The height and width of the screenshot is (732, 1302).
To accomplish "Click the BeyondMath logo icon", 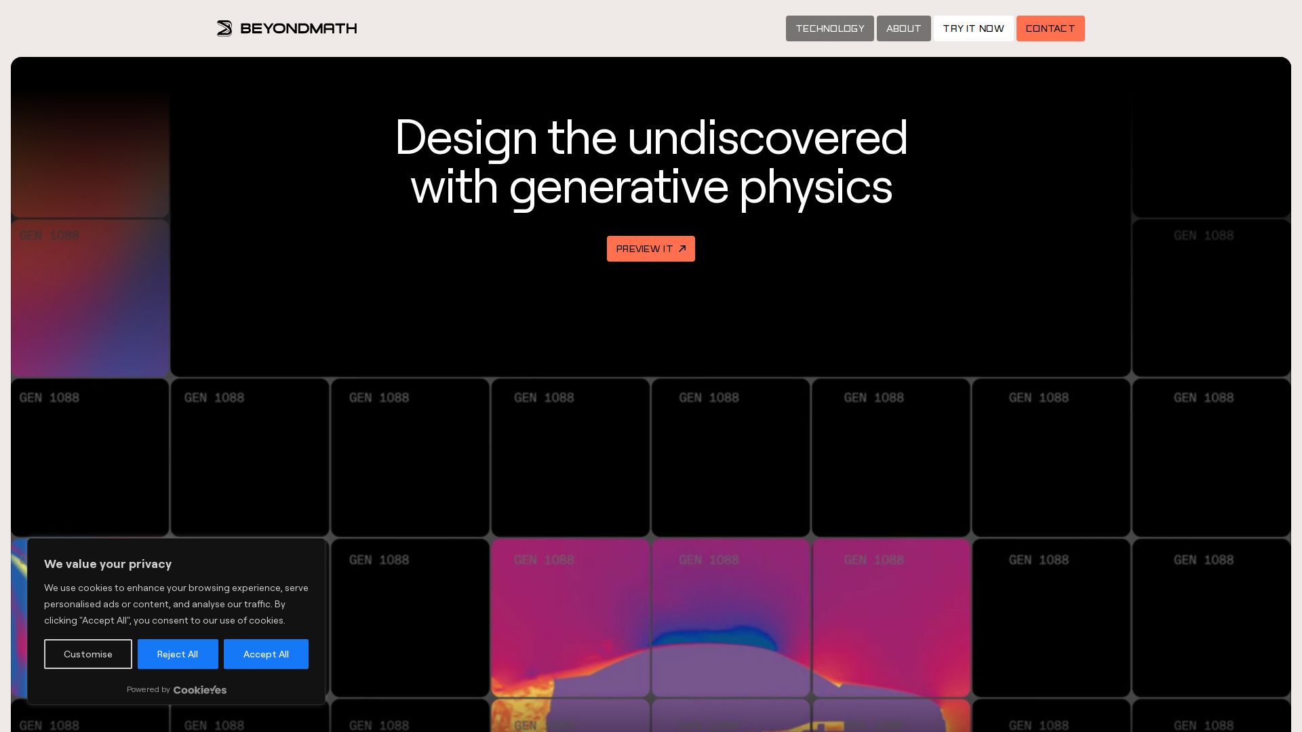I will coord(224,28).
